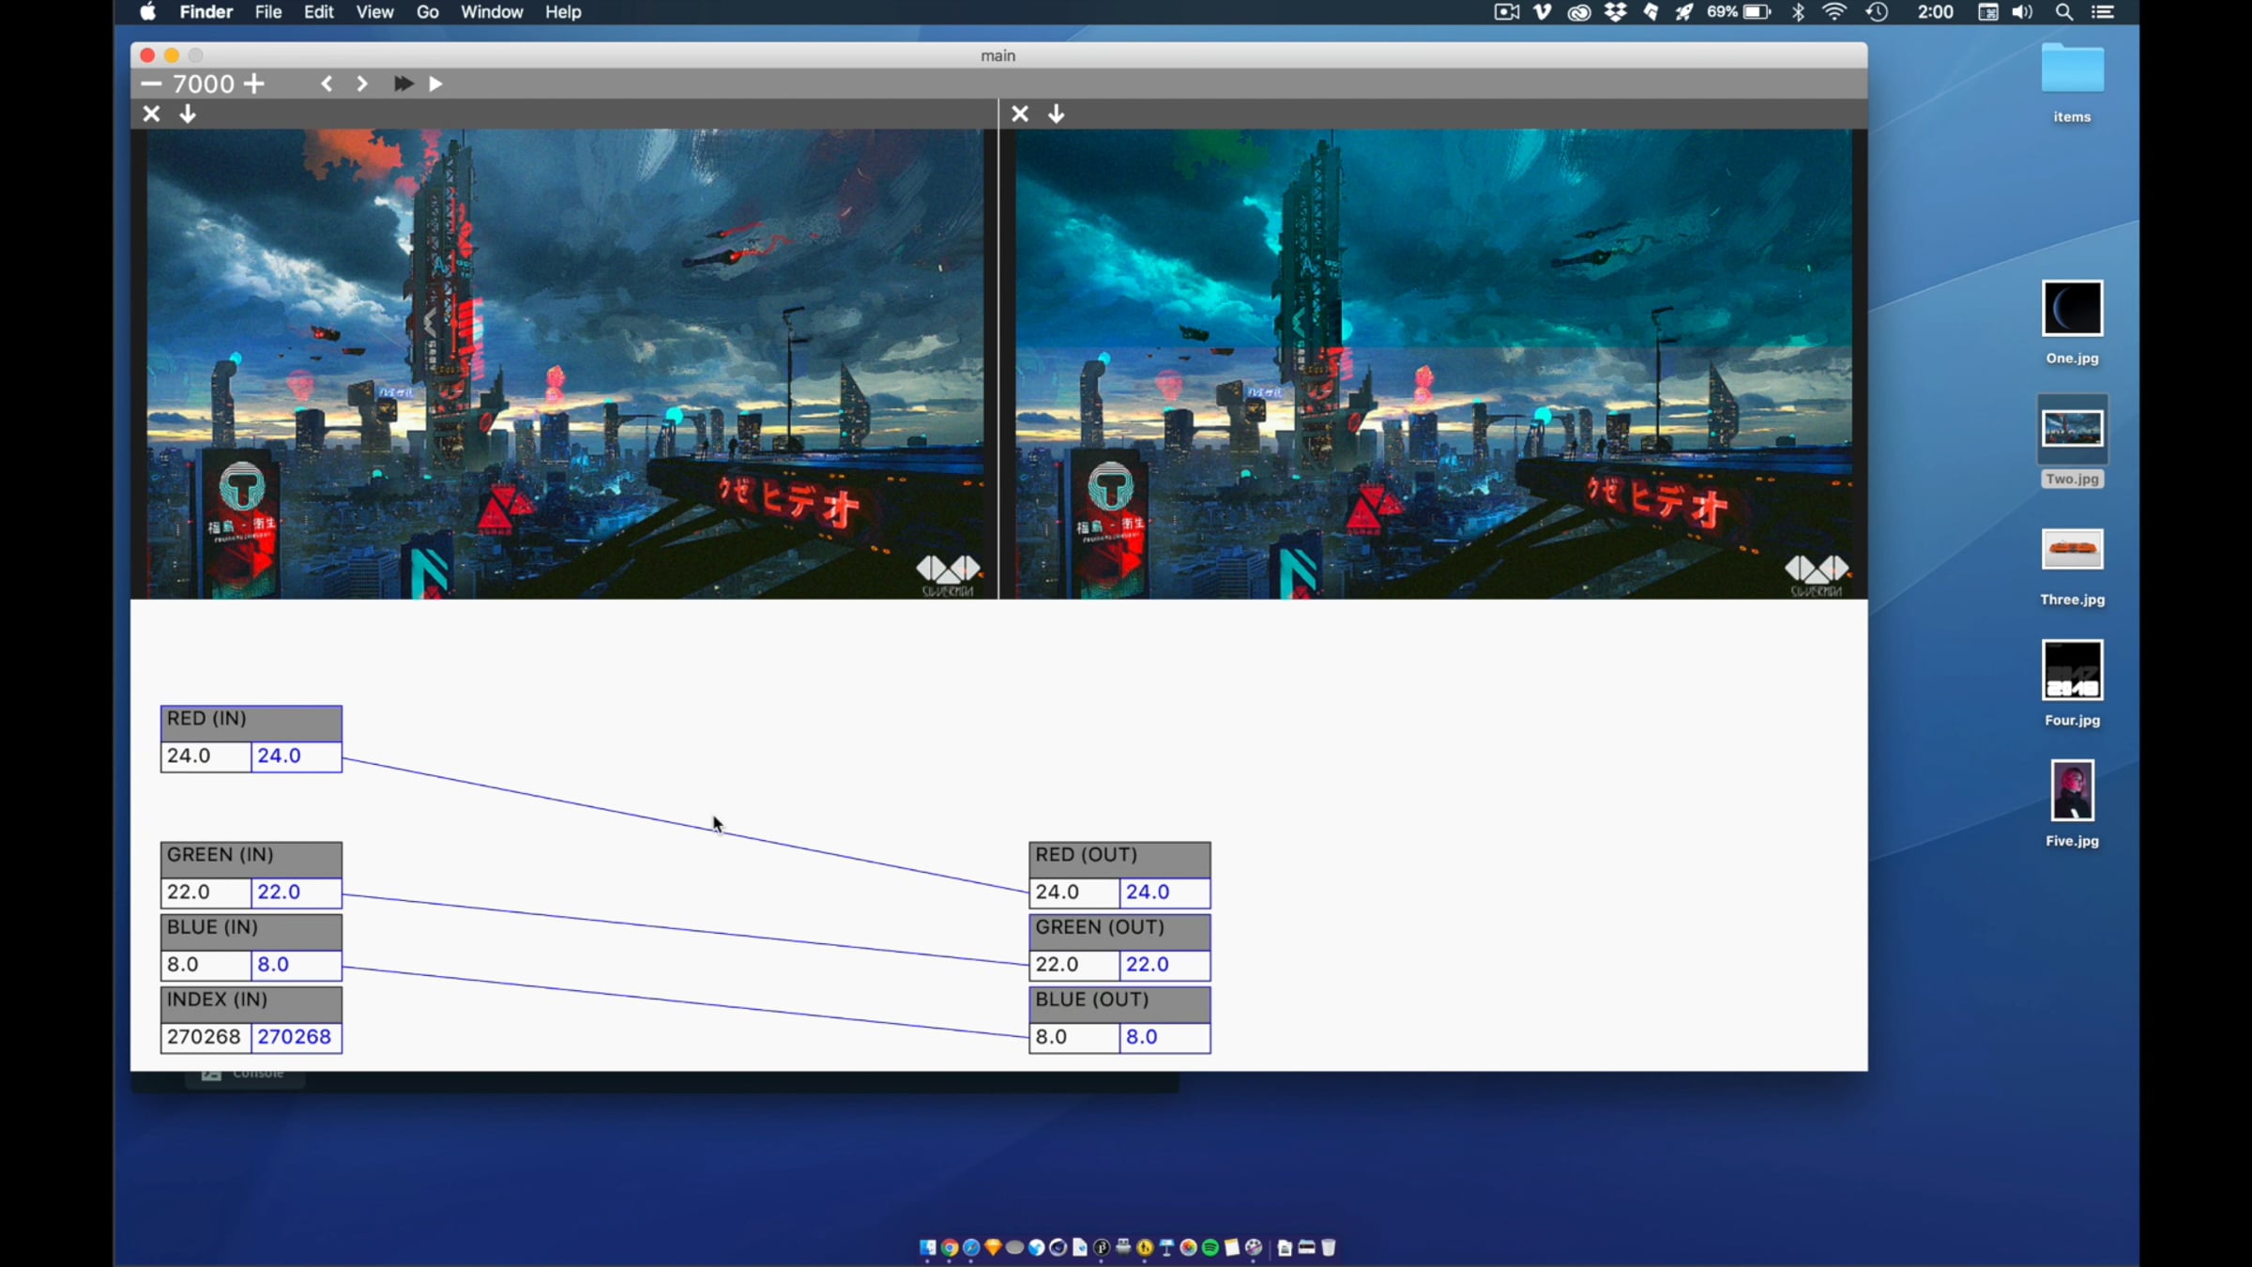2252x1267 pixels.
Task: Select the RED (IN) node header
Action: tap(251, 723)
